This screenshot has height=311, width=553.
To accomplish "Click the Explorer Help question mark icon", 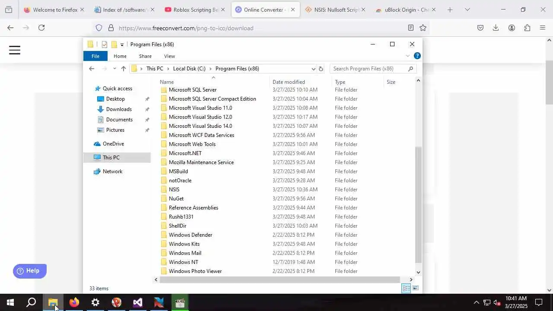I will click(x=417, y=56).
